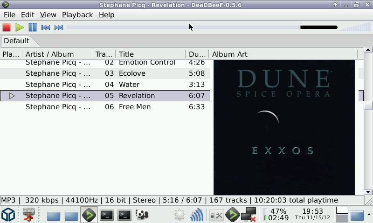The image size is (373, 223).
Task: Pause the current track
Action: coord(33,27)
